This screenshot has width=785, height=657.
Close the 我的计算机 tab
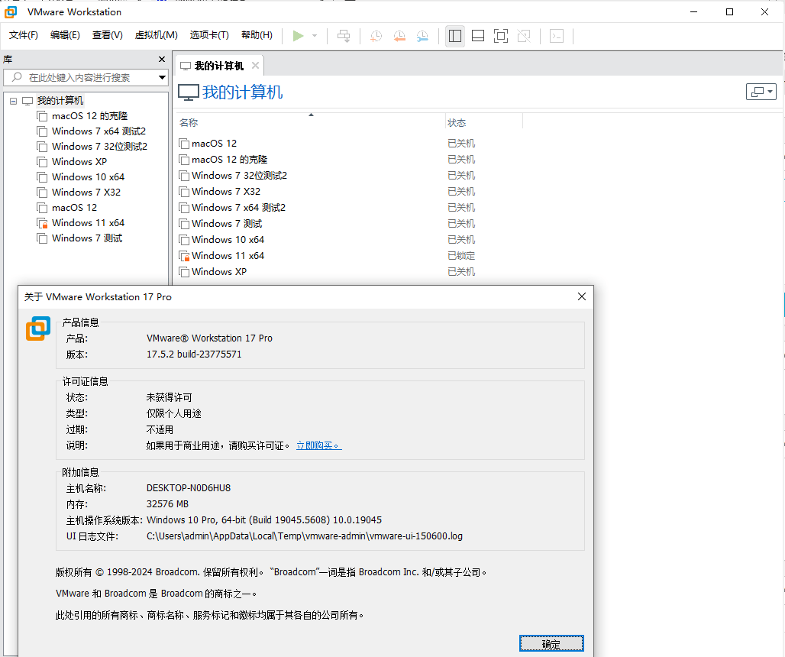click(255, 66)
